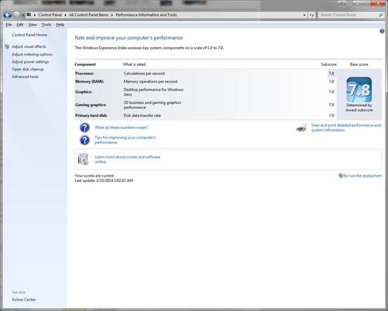Open the File menu
Viewport: 388px width, 311px height.
pos(8,24)
